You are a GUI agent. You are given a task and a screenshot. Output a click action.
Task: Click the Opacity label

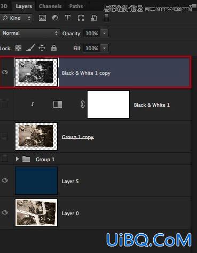point(72,34)
